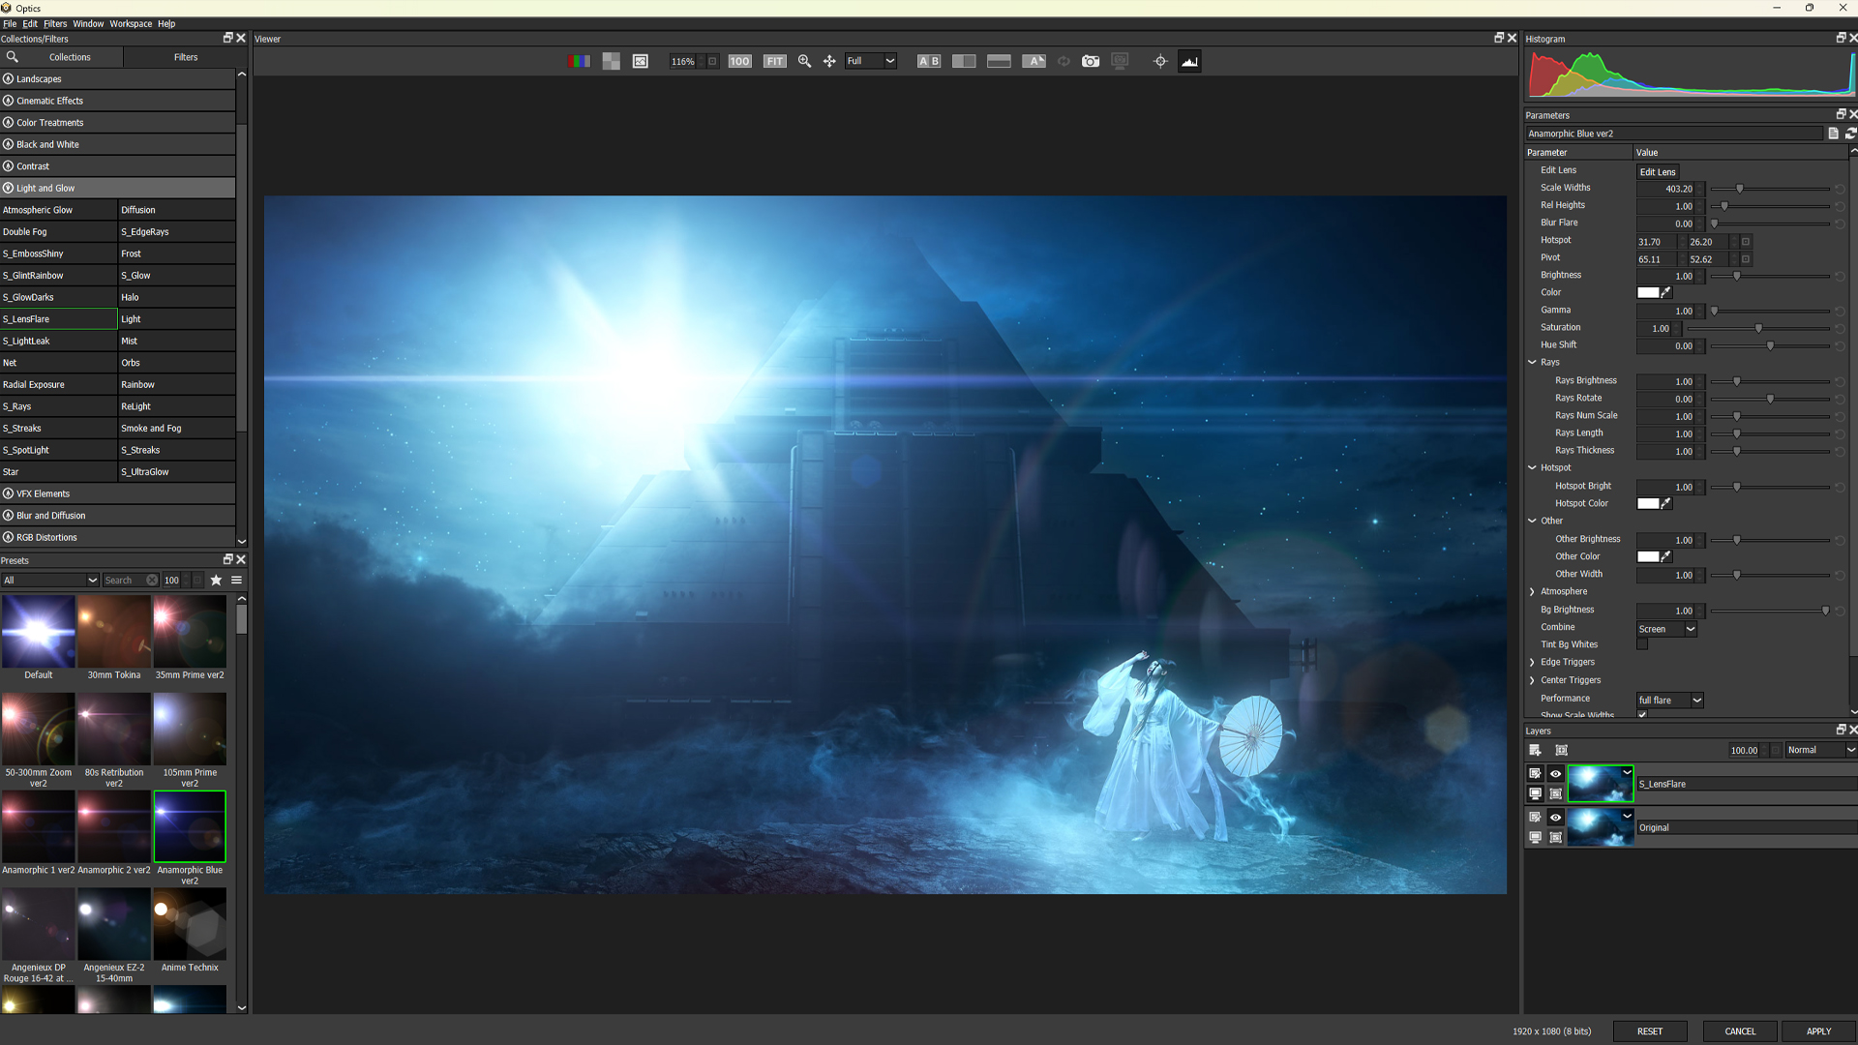Enable the Tint Bg Whites checkbox
This screenshot has height=1045, width=1858.
tap(1642, 644)
